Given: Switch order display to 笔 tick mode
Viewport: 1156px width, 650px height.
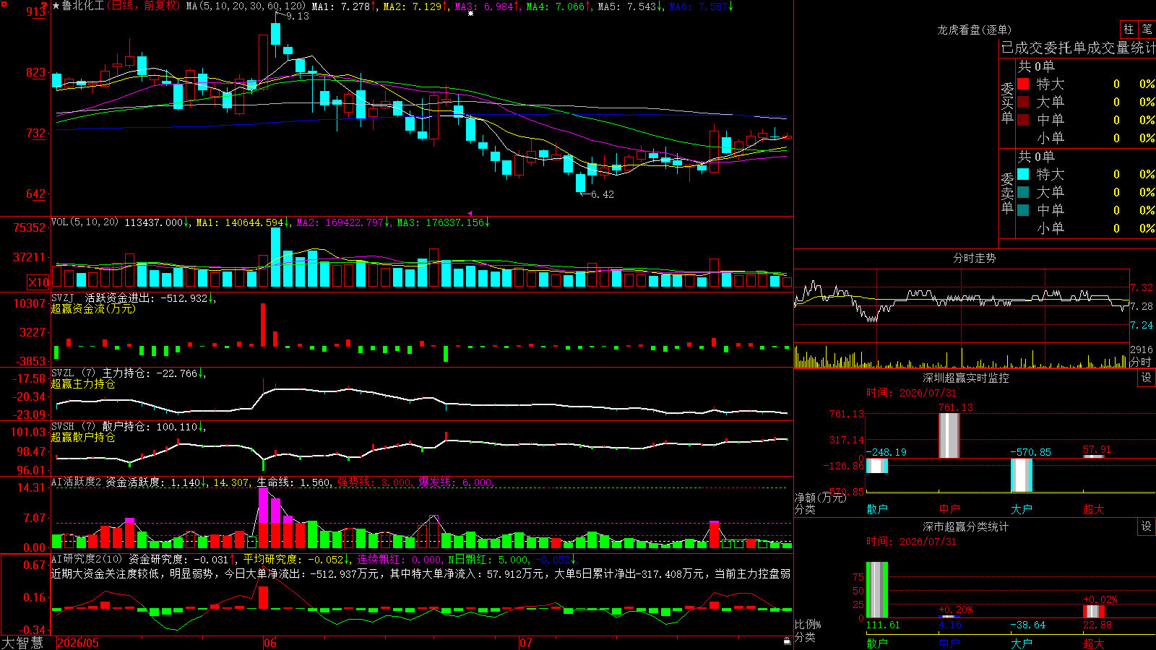Looking at the screenshot, I should [x=1147, y=29].
